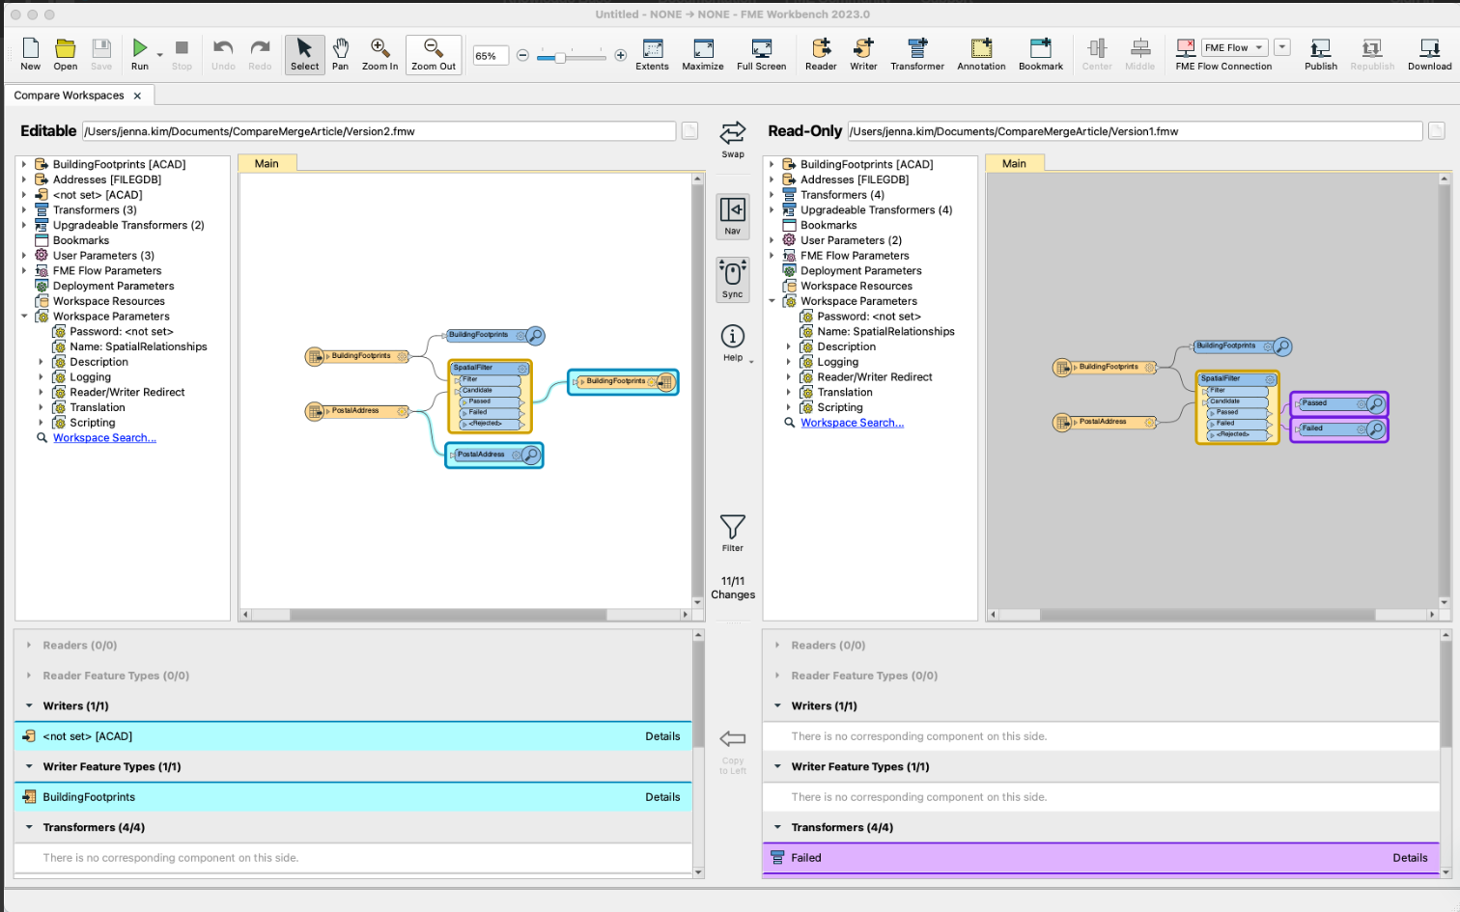
Task: Open the FME Flow connection dropdown
Action: [x=1235, y=47]
